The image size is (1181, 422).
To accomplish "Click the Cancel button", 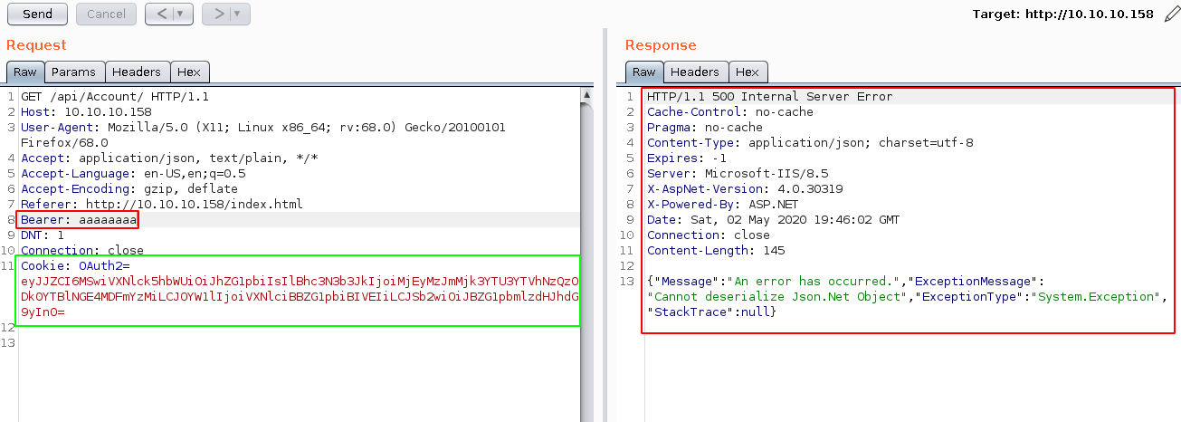I will pos(106,14).
